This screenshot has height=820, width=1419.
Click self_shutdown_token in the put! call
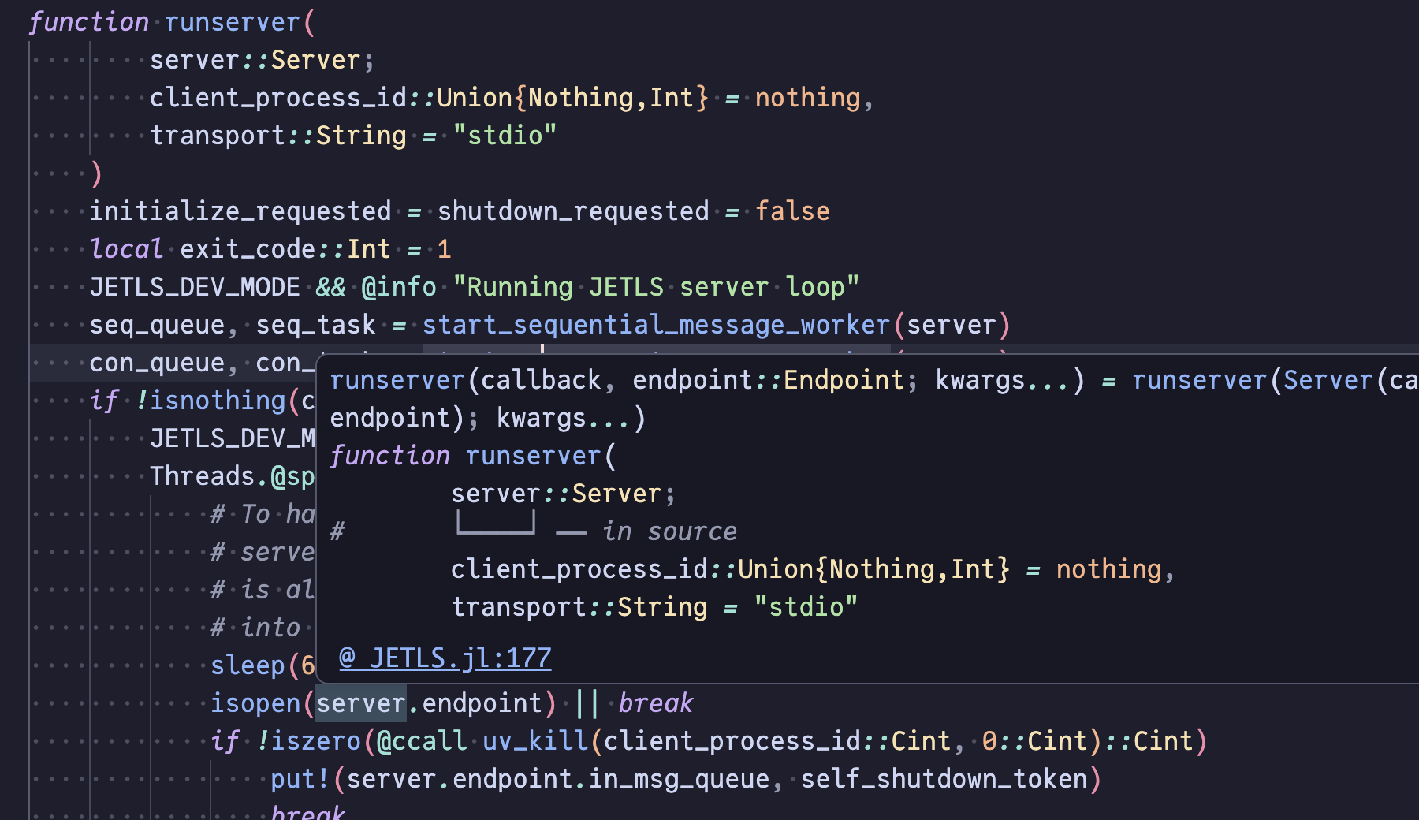944,779
